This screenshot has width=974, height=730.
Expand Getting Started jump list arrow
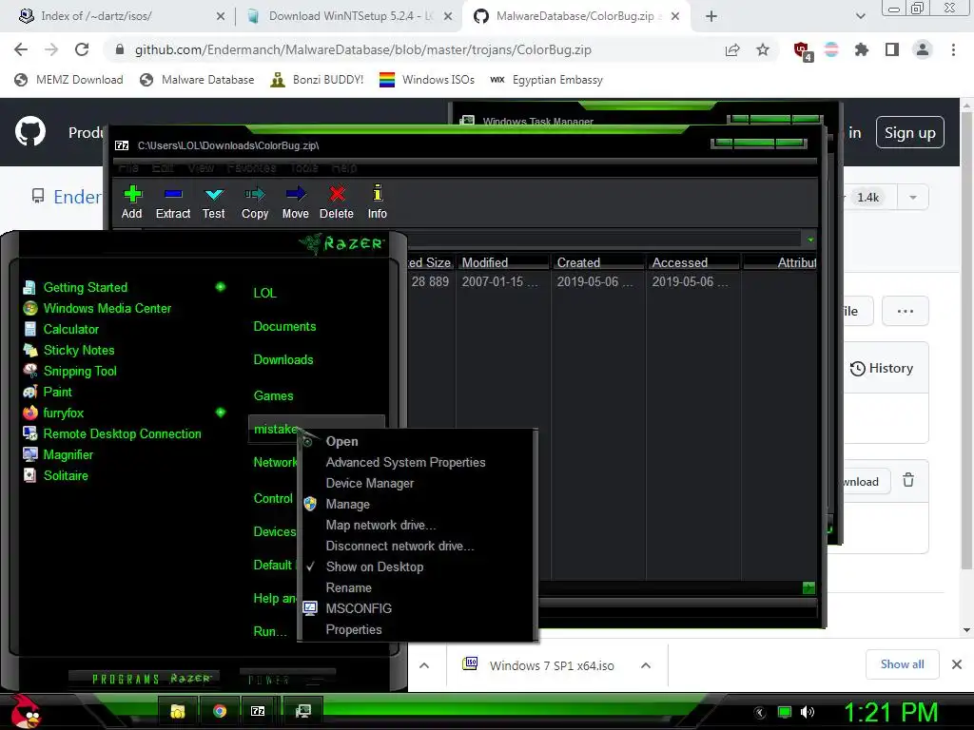(x=220, y=287)
